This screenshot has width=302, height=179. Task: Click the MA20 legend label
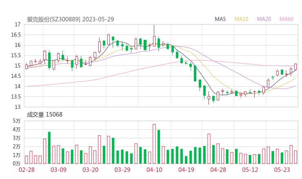point(264,19)
